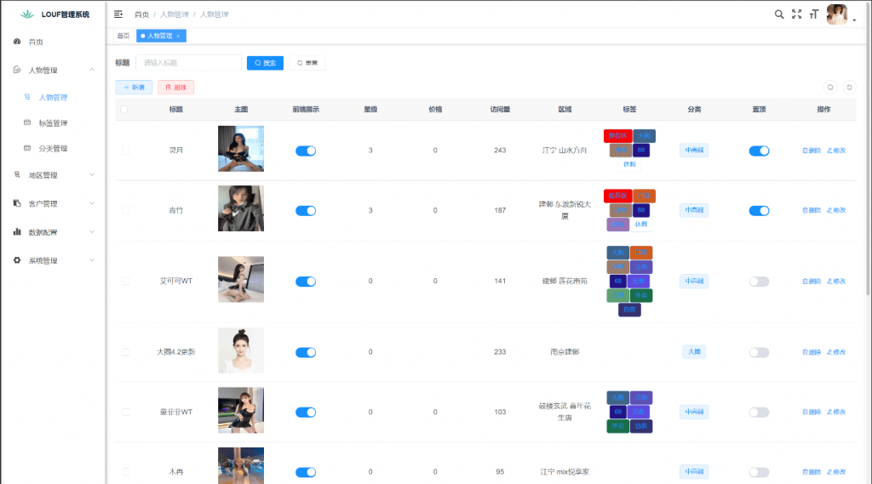Hide the search bar using the round search icon
872x484 pixels.
coord(830,87)
